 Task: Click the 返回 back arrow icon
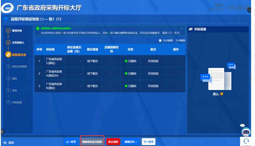tap(5, 142)
